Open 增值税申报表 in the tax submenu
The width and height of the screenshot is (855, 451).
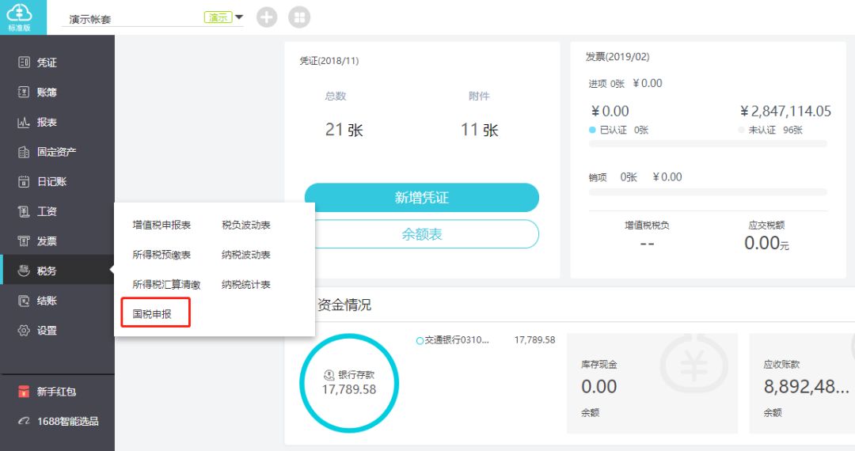pyautogui.click(x=161, y=225)
